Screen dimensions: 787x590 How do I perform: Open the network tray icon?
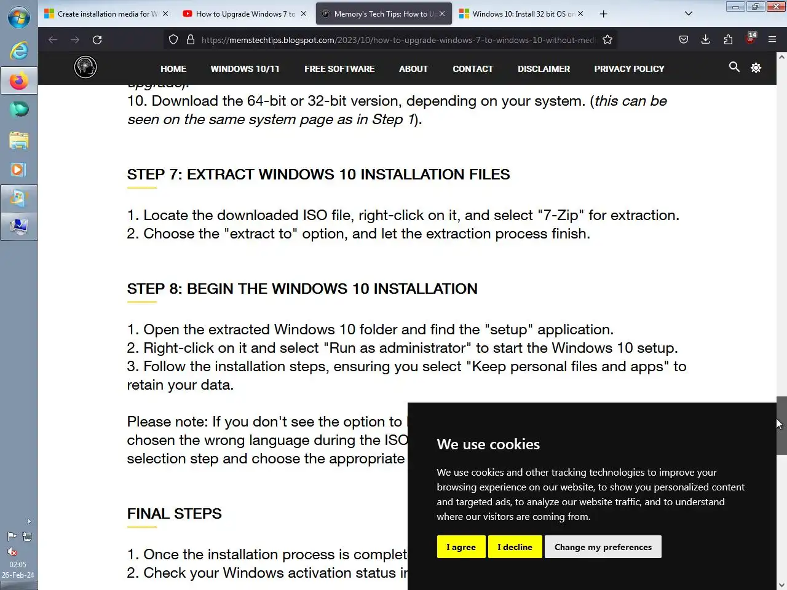tap(27, 537)
